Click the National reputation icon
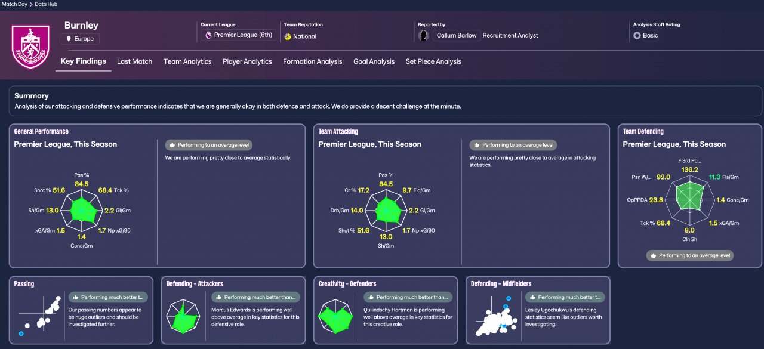This screenshot has width=764, height=349. pos(288,36)
